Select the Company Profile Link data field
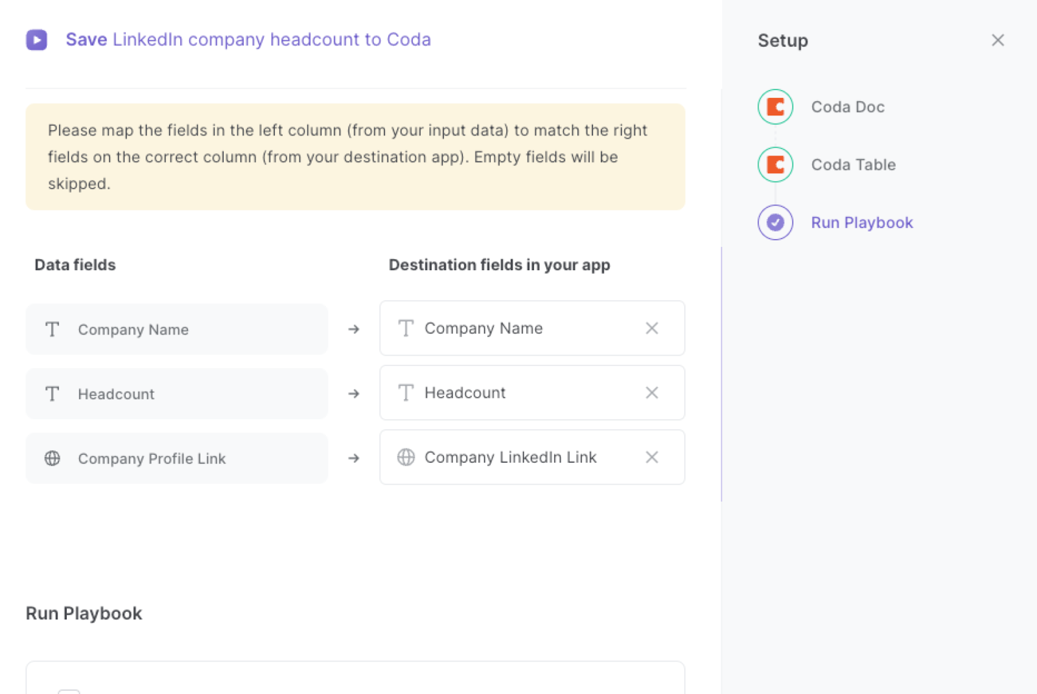 pos(176,458)
